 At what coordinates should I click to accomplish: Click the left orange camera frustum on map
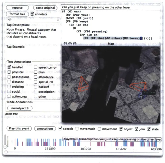83,84
